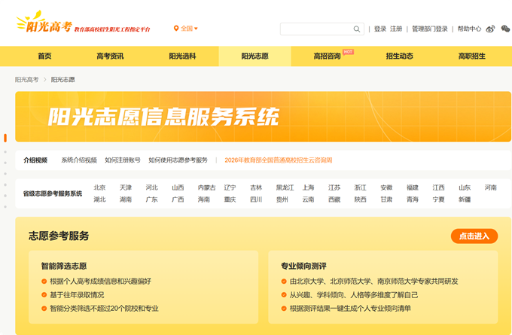Open 2026年教育部全国普通高校招生云咨询周 link
Screen dimensions: 512x335
pyautogui.click(x=279, y=160)
